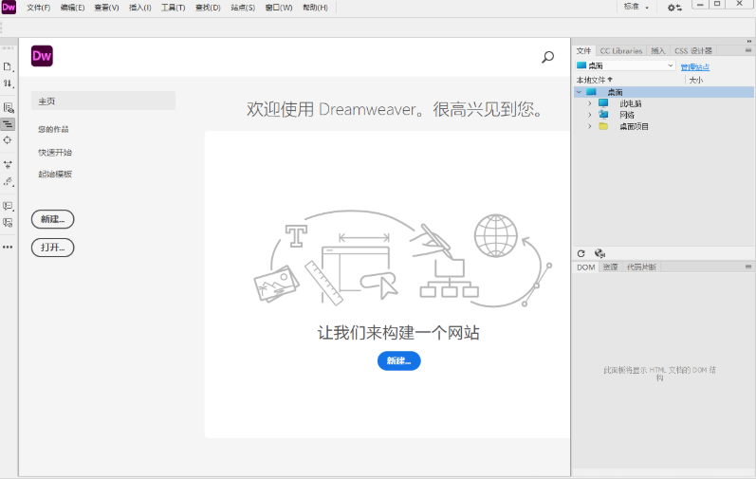Click the blue 新建... button
Screen dimensions: 756x479
(x=398, y=360)
